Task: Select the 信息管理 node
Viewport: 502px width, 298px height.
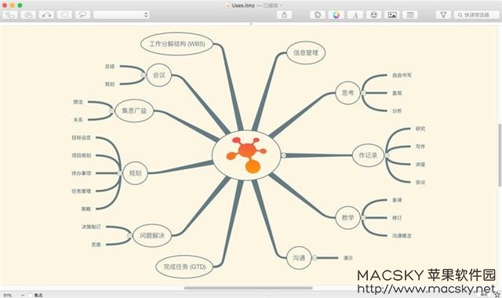Action: (x=306, y=53)
